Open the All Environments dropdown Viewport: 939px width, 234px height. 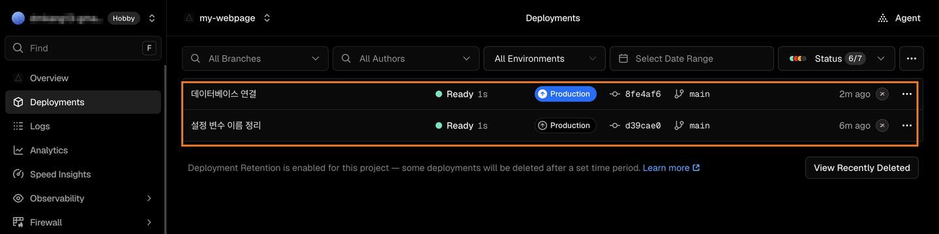(x=544, y=58)
